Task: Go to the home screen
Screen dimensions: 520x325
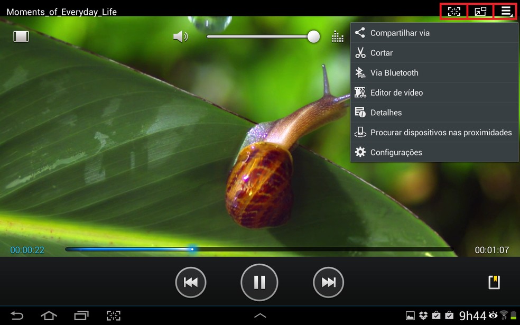Action: click(x=49, y=315)
